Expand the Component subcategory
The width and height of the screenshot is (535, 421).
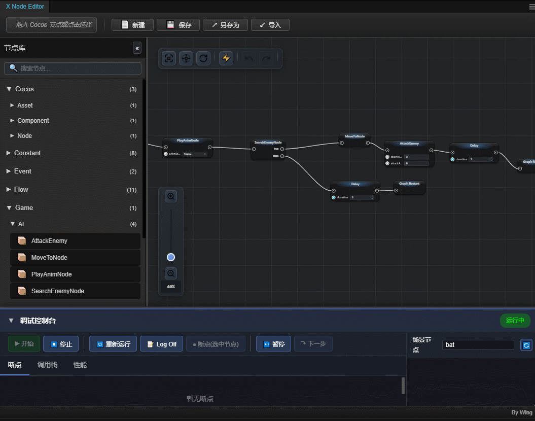tap(12, 120)
